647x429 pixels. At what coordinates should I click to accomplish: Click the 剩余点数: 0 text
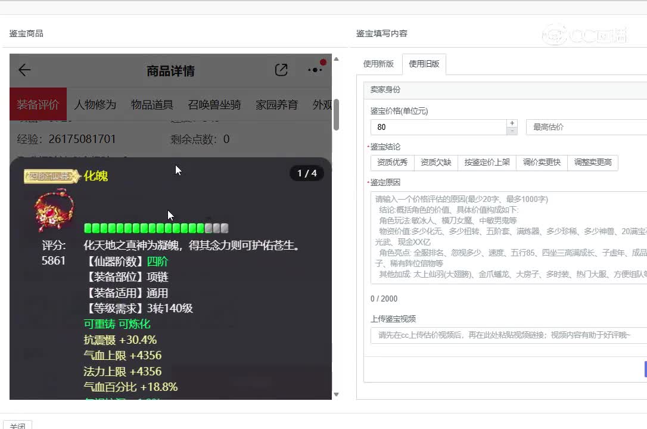(x=200, y=139)
